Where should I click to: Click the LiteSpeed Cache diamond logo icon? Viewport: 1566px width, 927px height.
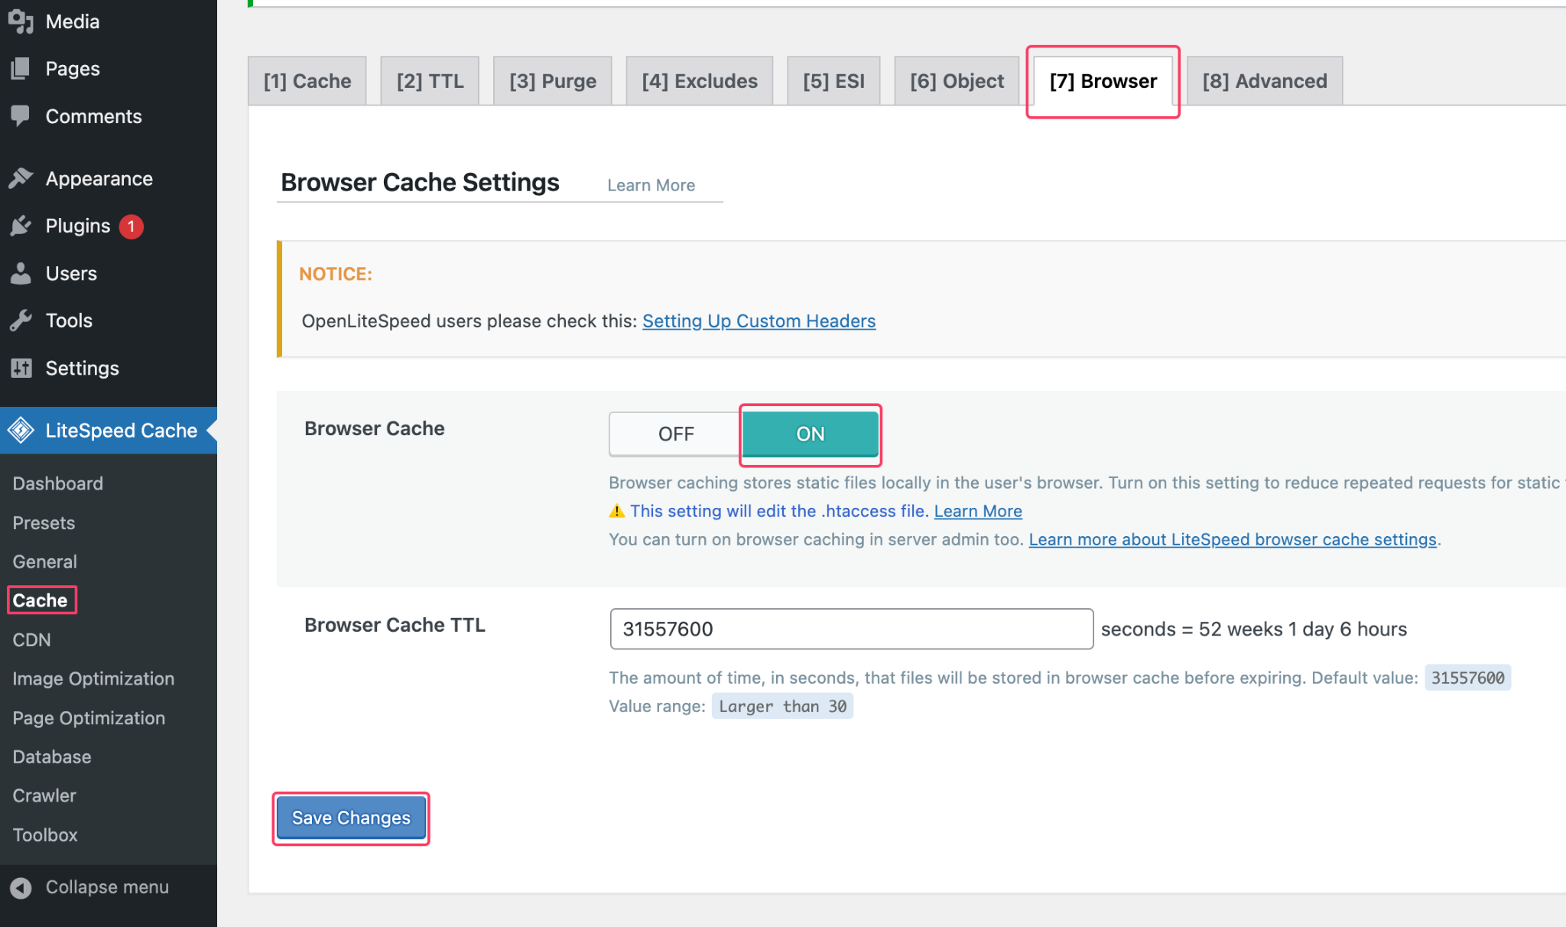click(x=21, y=430)
